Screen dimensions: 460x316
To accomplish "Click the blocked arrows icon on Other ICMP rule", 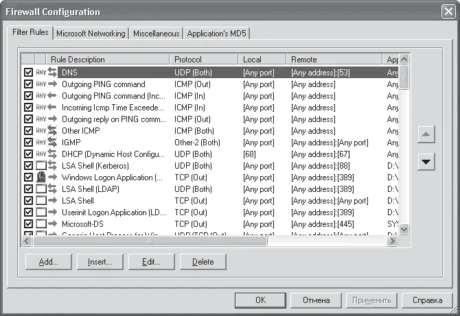I will [x=52, y=130].
